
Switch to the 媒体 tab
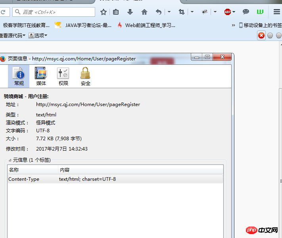point(41,76)
